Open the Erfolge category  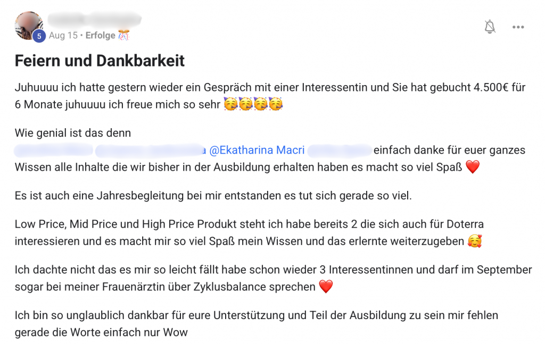pyautogui.click(x=100, y=36)
